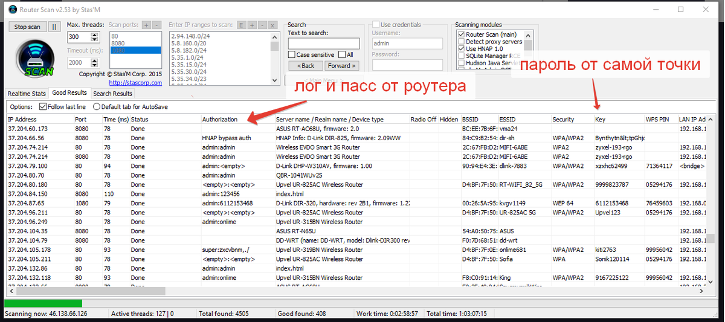Select port 1080 in scan ports list

tap(135, 50)
